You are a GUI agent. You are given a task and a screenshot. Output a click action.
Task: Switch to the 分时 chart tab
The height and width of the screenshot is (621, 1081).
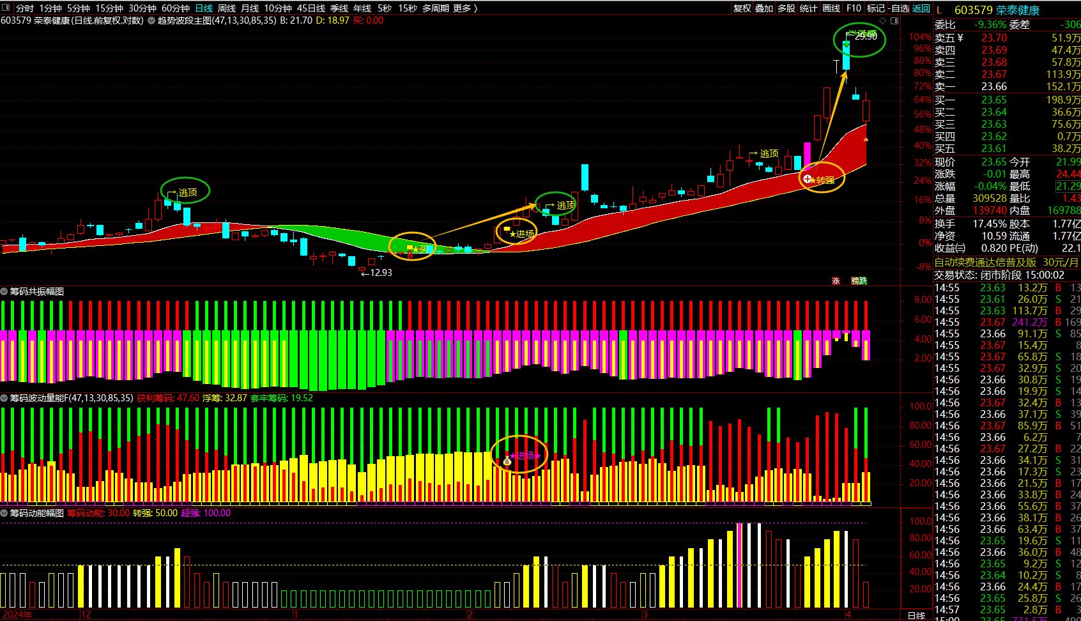point(25,8)
